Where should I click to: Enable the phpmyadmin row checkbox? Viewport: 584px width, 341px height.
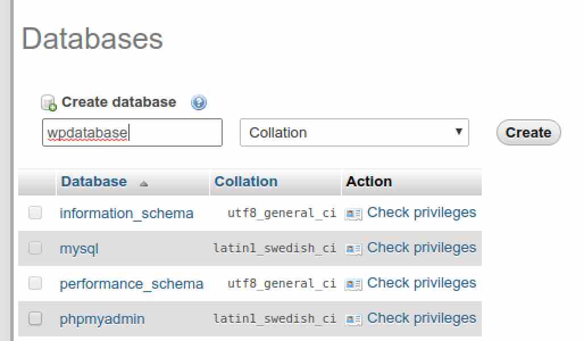pyautogui.click(x=35, y=319)
